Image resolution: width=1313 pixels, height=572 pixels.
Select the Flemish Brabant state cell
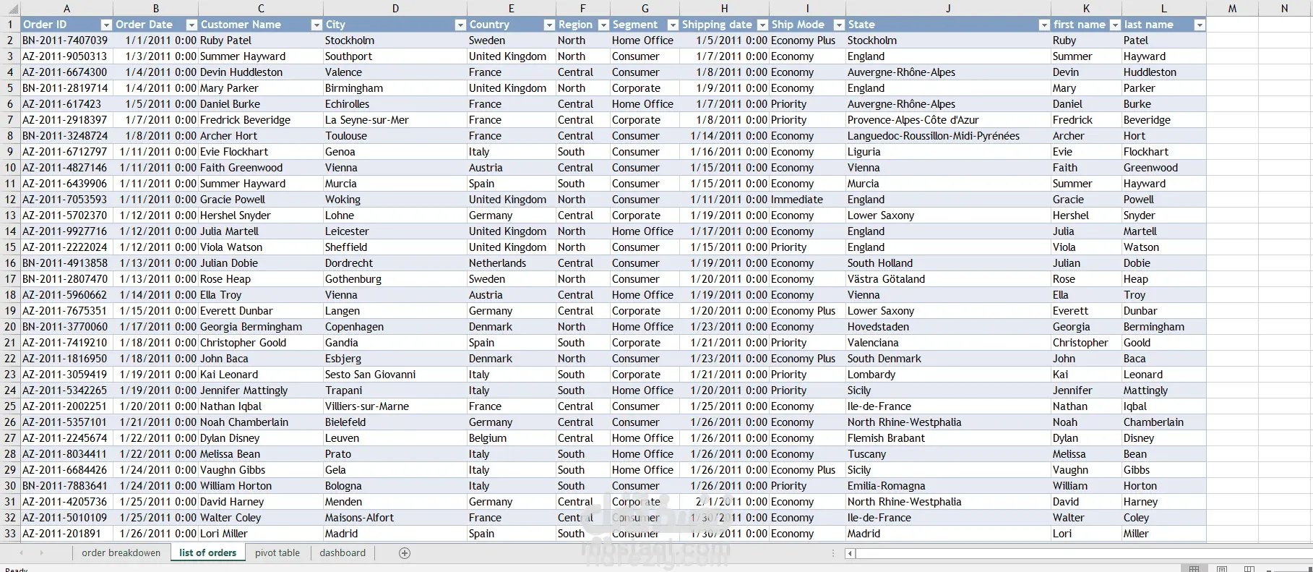tap(948, 438)
